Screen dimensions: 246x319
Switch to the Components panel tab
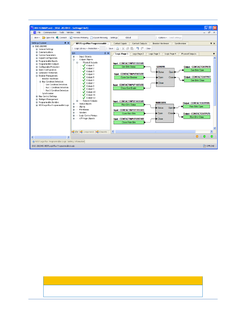[87, 132]
